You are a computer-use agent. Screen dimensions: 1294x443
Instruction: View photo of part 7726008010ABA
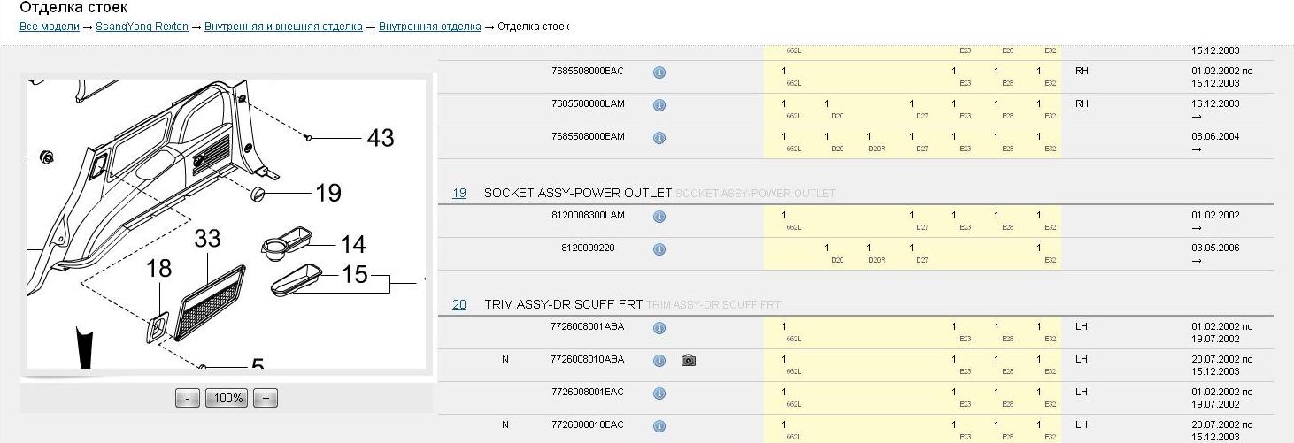tap(689, 361)
